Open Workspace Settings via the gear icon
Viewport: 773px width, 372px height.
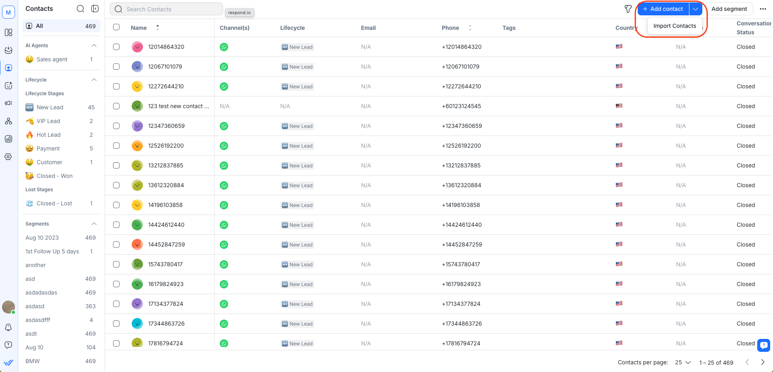8,157
